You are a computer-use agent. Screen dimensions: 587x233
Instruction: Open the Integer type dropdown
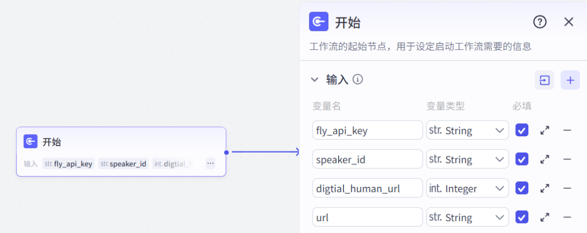[x=467, y=188]
